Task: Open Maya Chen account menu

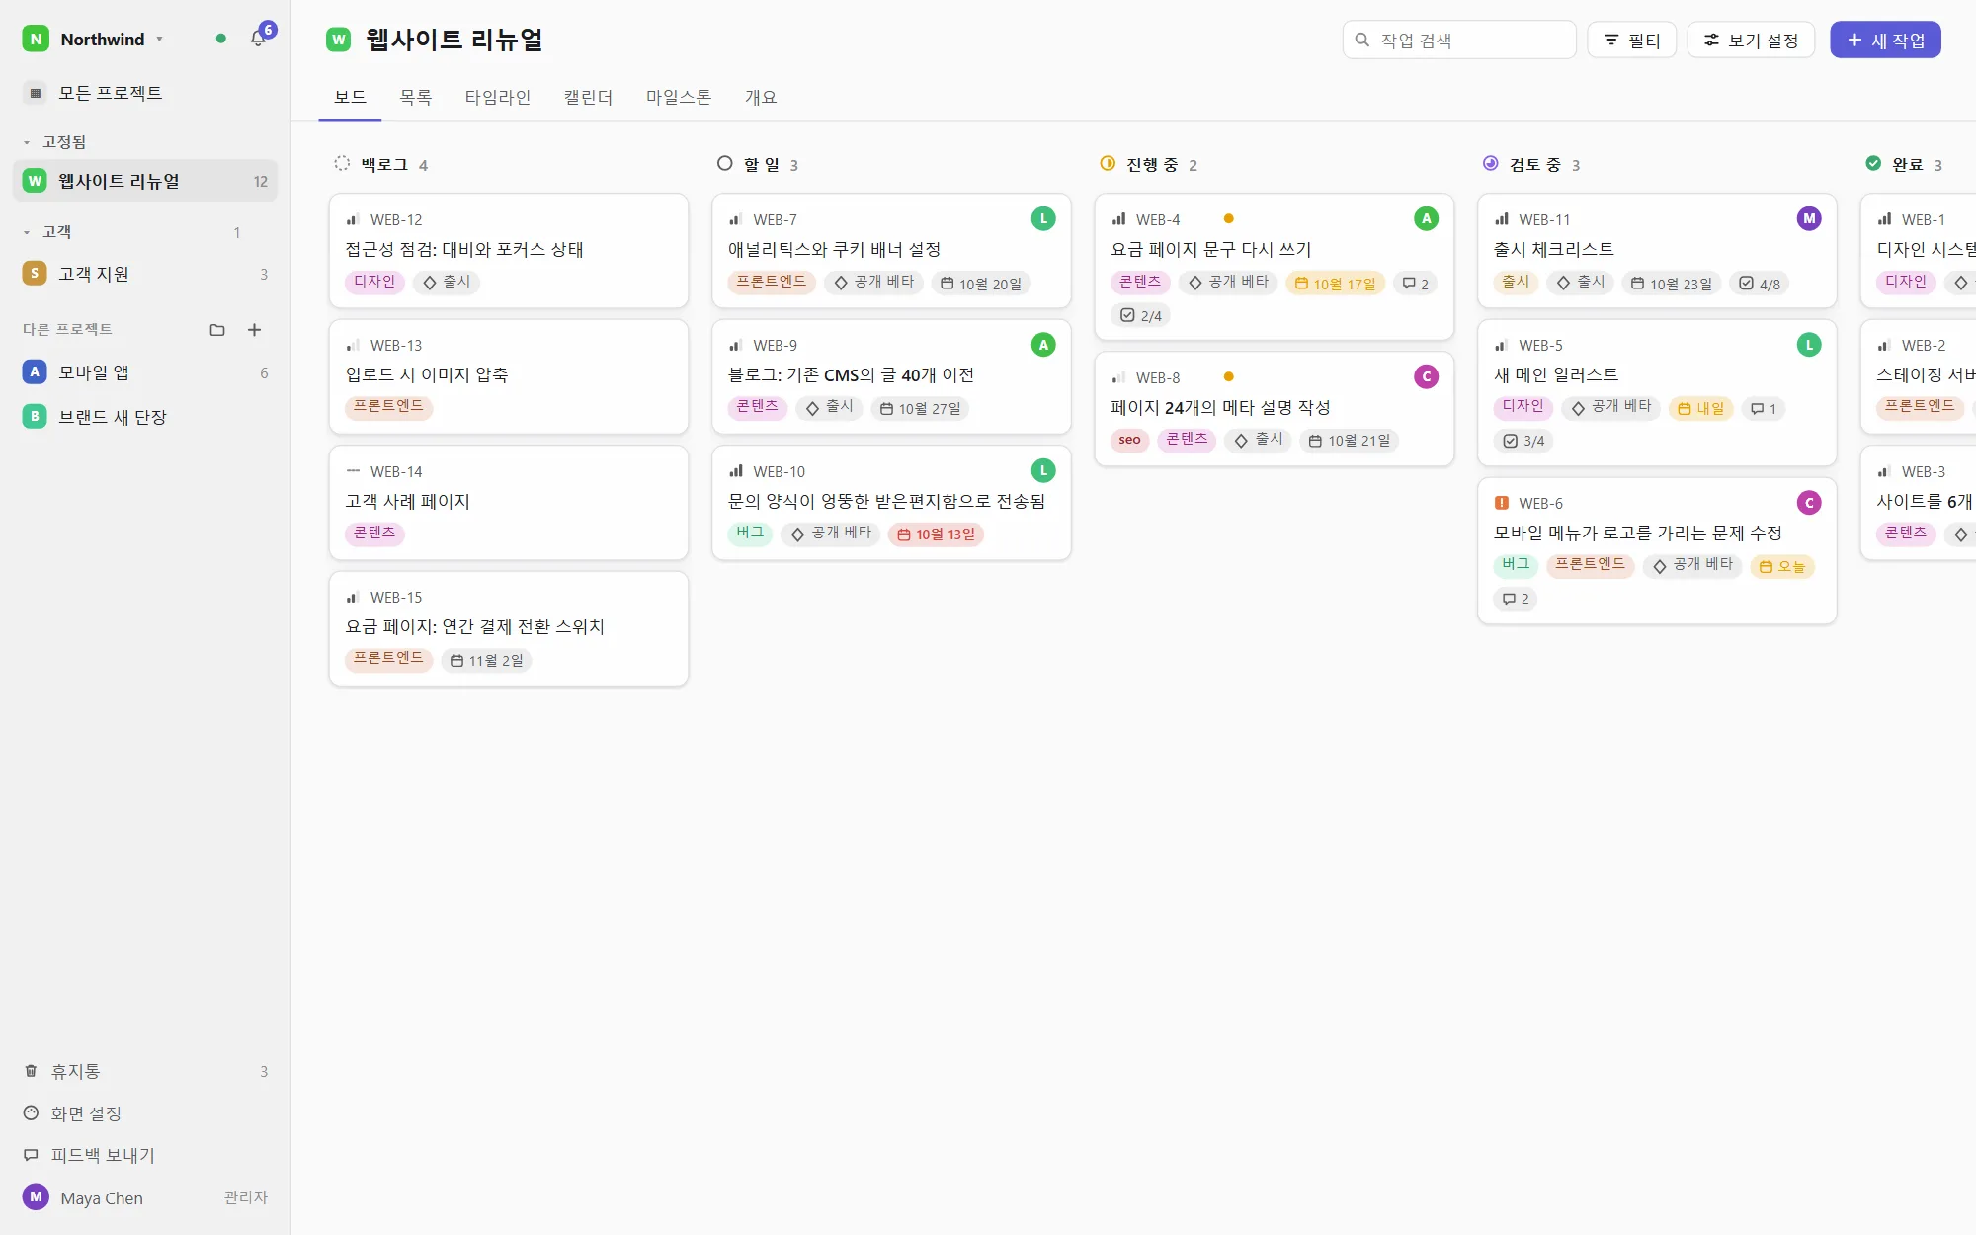Action: point(145,1197)
